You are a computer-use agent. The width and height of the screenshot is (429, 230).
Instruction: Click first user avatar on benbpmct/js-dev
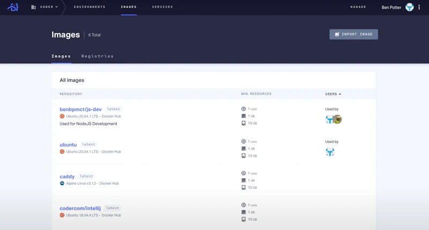[329, 119]
